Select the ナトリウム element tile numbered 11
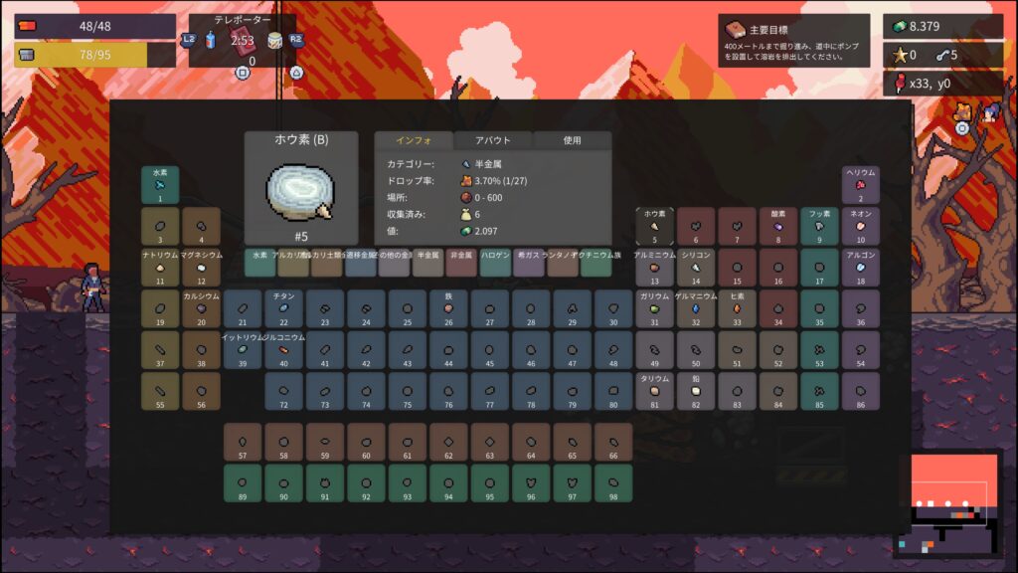Viewport: 1018px width, 573px height. click(159, 268)
